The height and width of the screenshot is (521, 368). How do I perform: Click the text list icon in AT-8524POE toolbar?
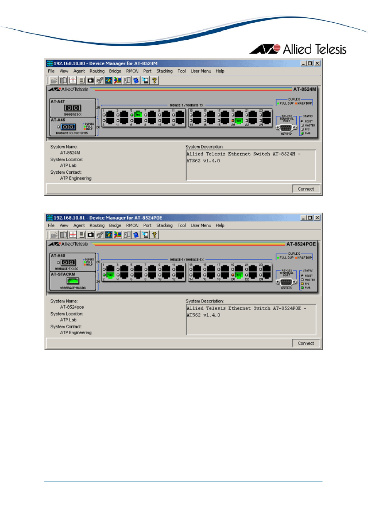[x=81, y=235]
